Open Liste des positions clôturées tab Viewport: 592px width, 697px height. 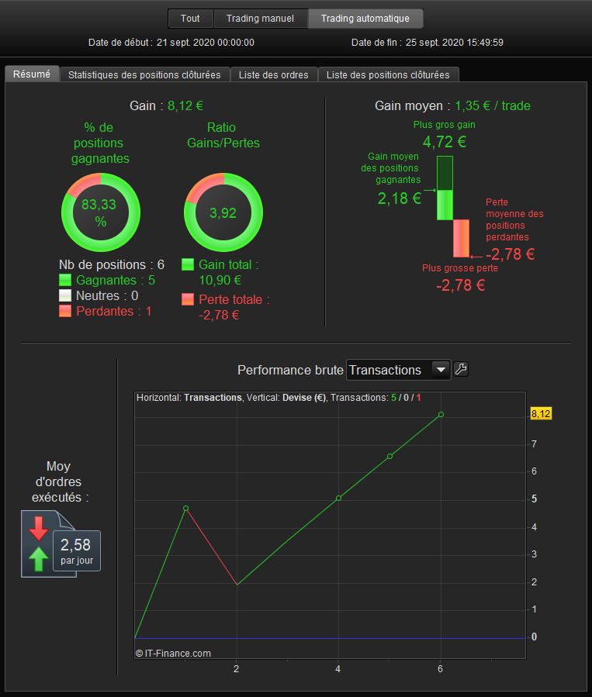388,74
